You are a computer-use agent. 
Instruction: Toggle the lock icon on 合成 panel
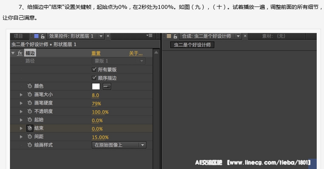coord(175,36)
